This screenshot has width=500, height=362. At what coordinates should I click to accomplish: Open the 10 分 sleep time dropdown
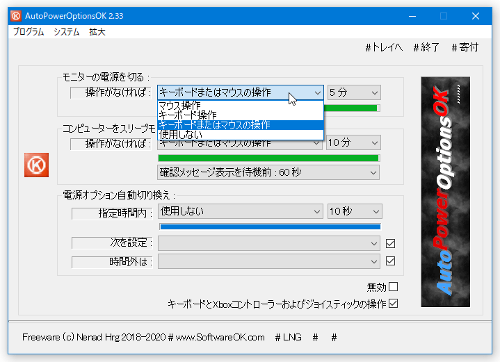pos(354,142)
